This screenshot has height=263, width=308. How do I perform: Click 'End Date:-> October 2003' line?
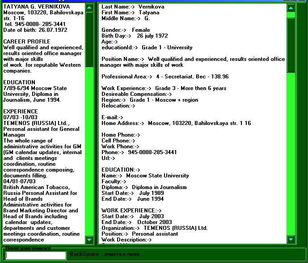click(137, 222)
